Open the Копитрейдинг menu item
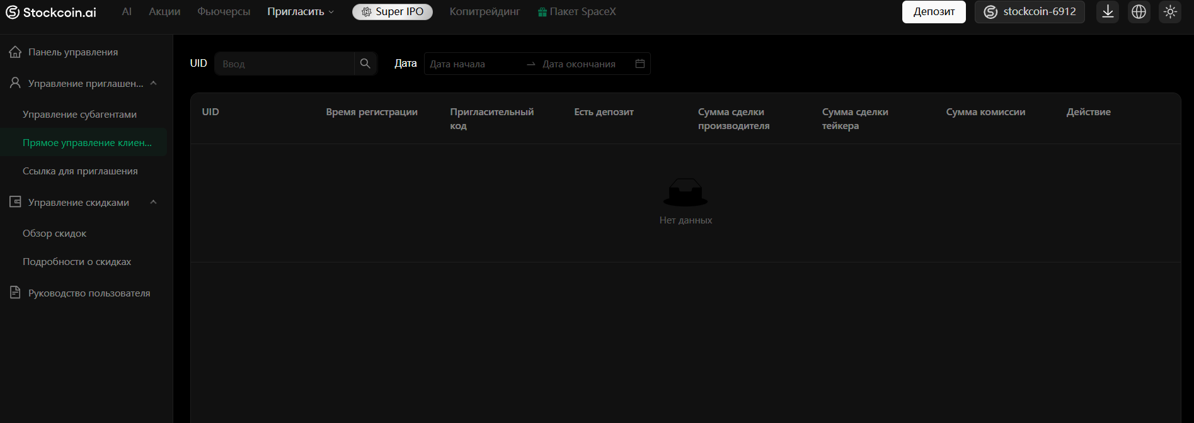Image resolution: width=1194 pixels, height=423 pixels. (x=485, y=11)
